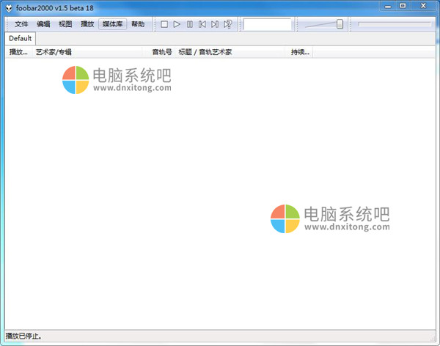Viewport: 440px width, 346px height.
Task: Open the 帮助 menu
Action: click(x=138, y=24)
